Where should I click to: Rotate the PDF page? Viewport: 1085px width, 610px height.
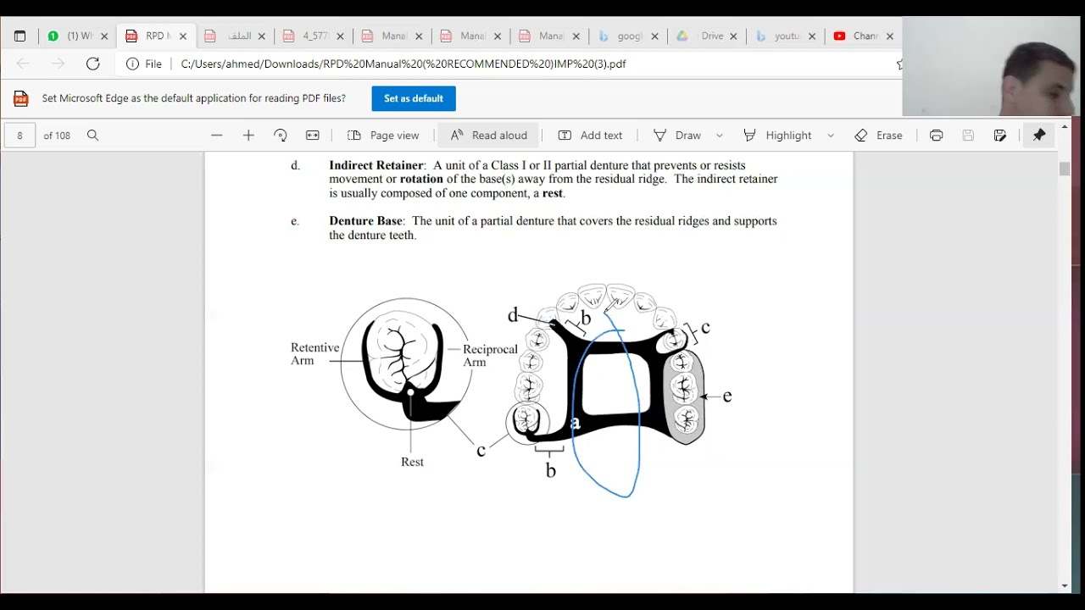(281, 136)
